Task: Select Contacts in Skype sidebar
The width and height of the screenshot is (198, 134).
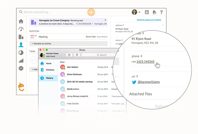Action: coord(48,70)
